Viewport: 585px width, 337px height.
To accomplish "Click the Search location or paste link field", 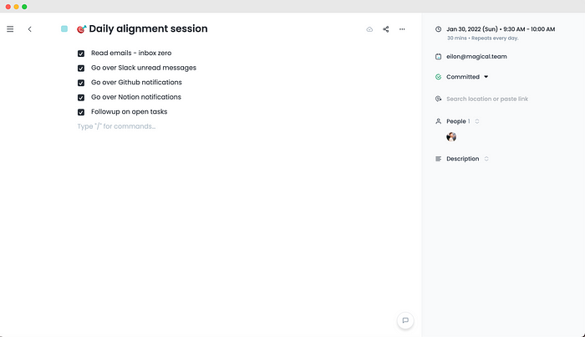I will pos(487,99).
